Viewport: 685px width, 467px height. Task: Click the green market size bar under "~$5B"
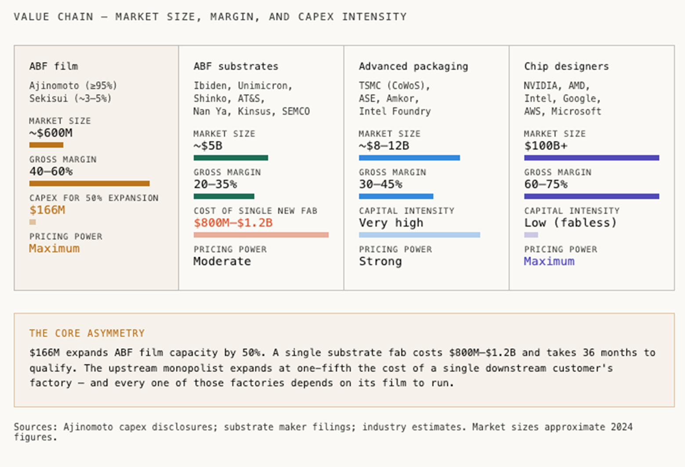(x=231, y=158)
